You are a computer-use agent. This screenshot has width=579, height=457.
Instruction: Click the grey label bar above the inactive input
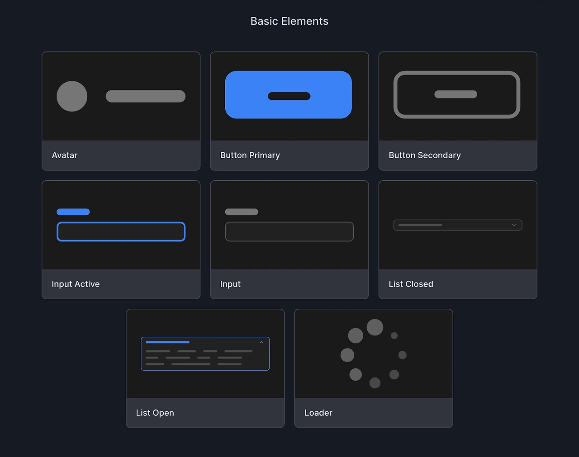[242, 212]
